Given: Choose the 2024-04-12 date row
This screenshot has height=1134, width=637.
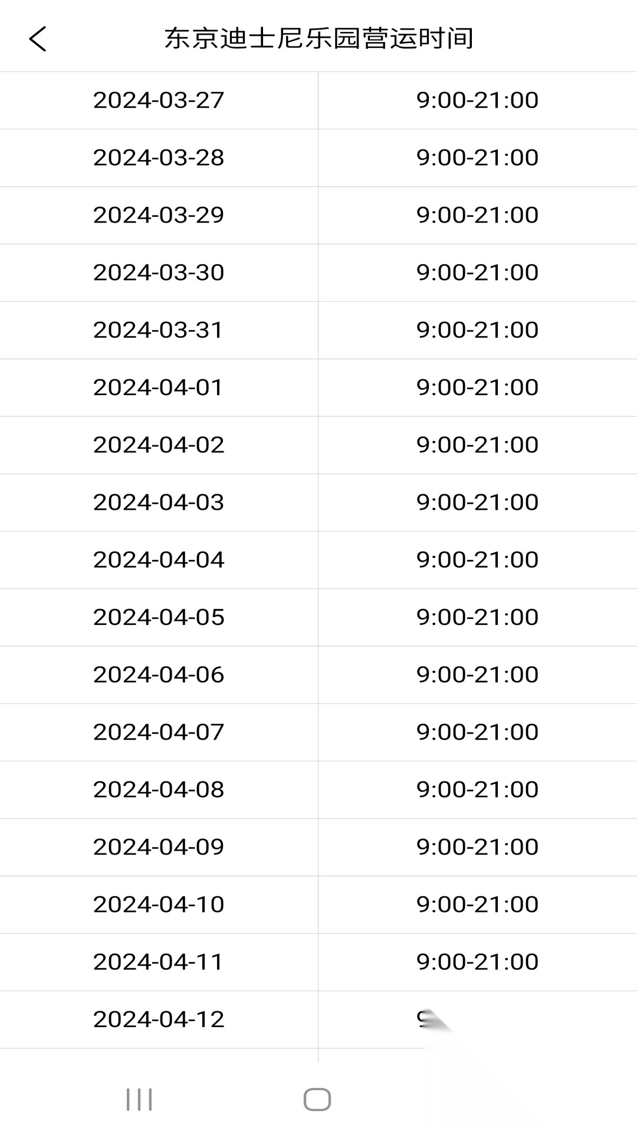Looking at the screenshot, I should click(159, 1019).
